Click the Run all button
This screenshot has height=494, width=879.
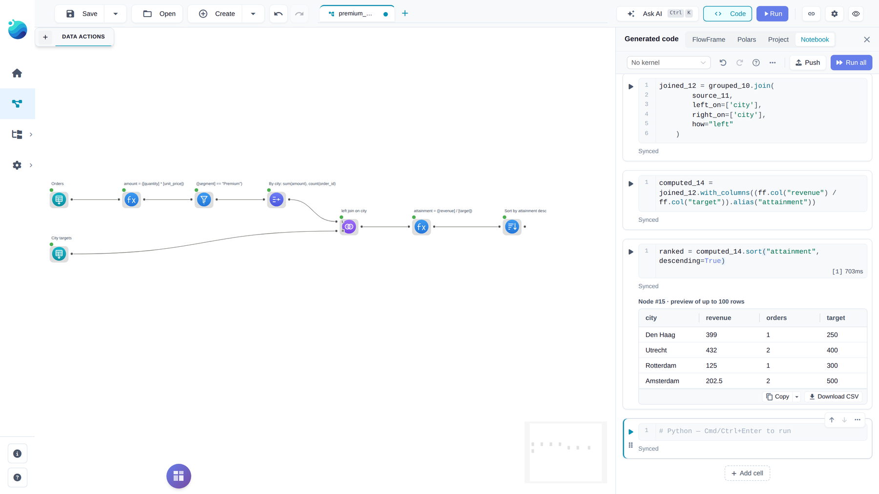[851, 62]
